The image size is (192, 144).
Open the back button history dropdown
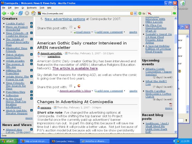click(x=8, y=13)
